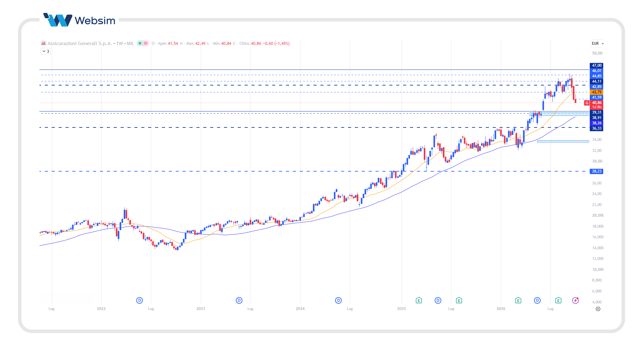
Task: Click the earnings marker right after Lug 2025
Action: pos(459,300)
